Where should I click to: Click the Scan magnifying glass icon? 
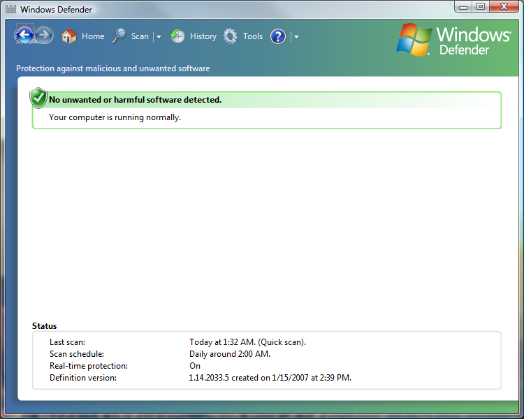pos(119,36)
